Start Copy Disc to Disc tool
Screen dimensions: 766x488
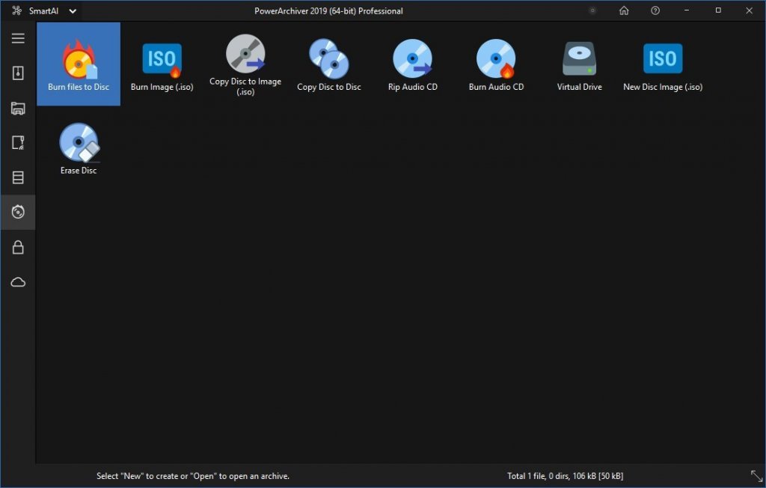(x=329, y=64)
